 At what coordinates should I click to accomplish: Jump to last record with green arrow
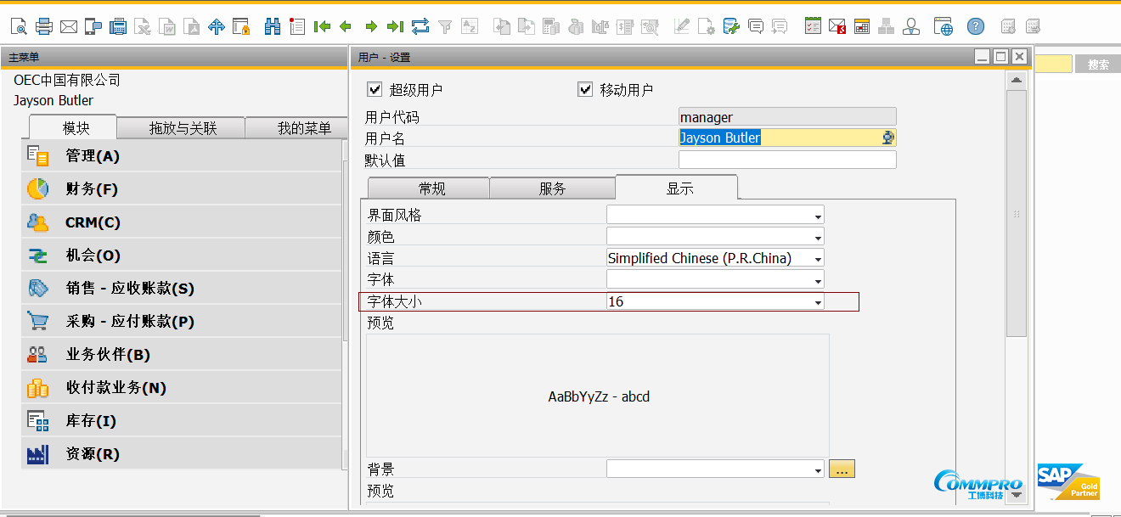(395, 26)
